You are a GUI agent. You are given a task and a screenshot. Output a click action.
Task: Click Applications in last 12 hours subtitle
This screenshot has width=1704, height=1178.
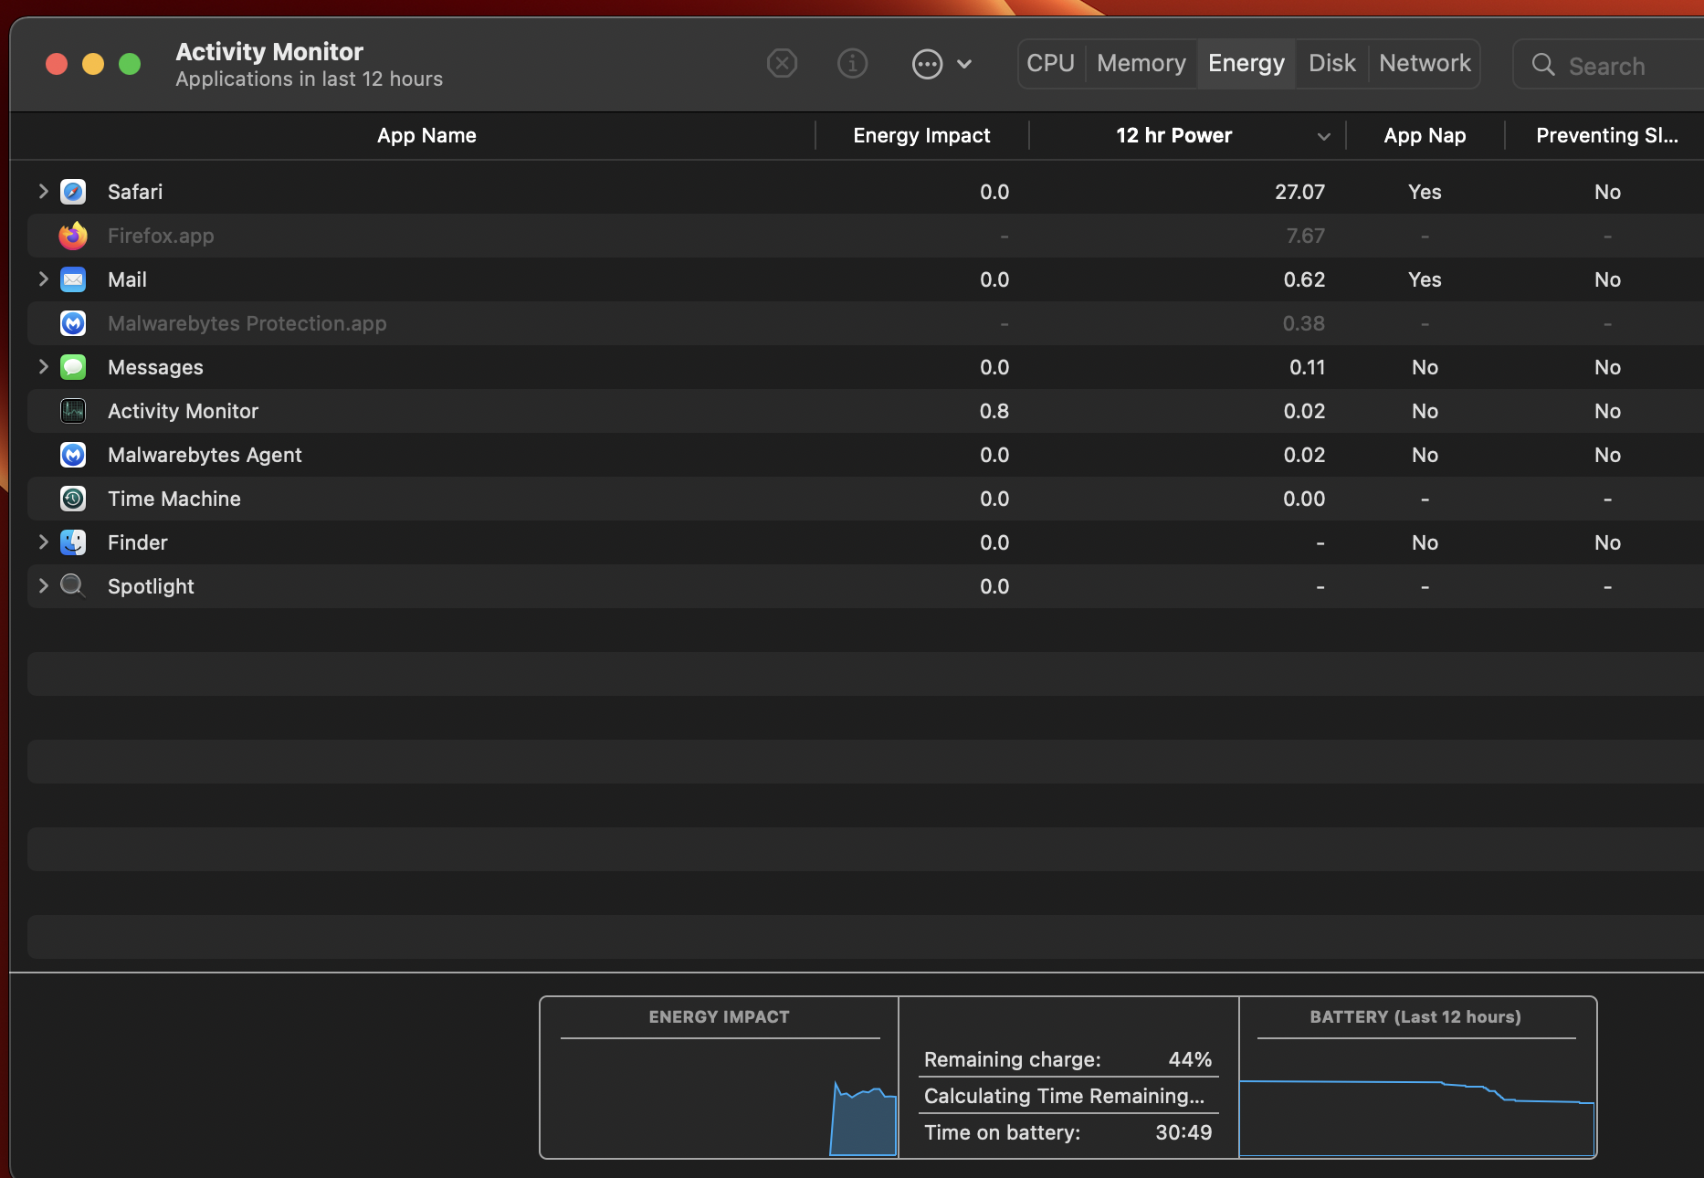[309, 79]
